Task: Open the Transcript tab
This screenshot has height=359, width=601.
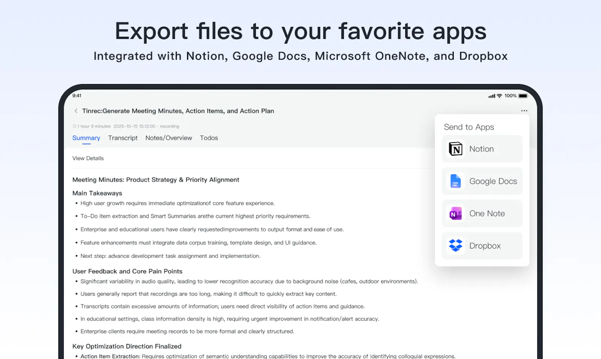Action: [x=123, y=138]
